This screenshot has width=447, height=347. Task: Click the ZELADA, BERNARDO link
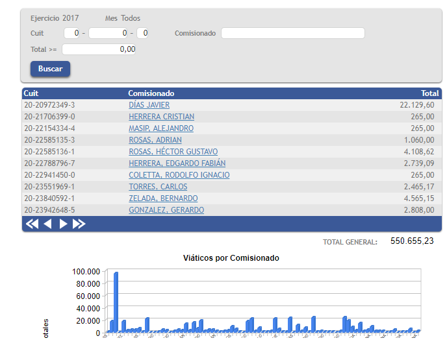click(163, 198)
